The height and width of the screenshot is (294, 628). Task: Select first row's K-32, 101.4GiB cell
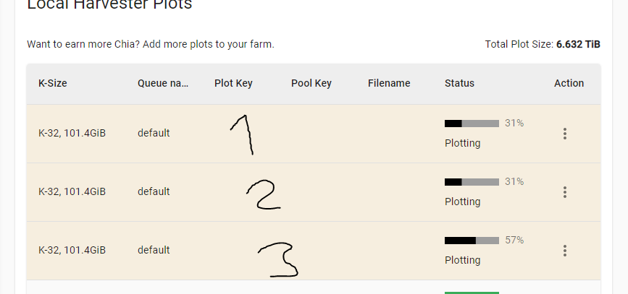pos(72,133)
